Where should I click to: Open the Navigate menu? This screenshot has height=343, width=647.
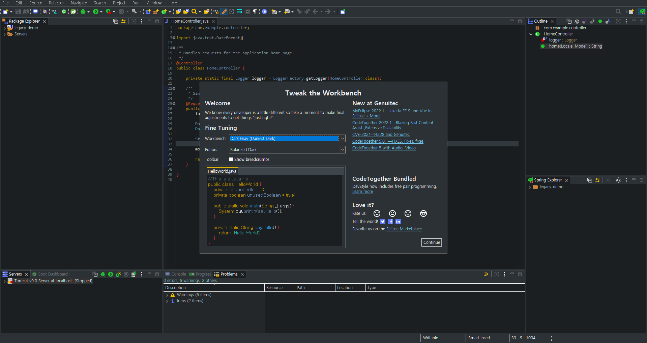[79, 3]
